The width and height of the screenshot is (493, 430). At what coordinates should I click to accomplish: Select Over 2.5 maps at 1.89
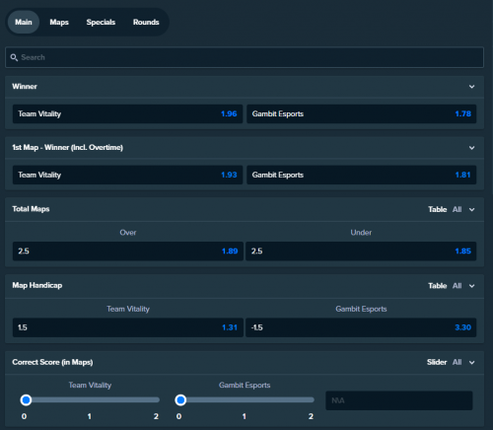click(x=128, y=251)
